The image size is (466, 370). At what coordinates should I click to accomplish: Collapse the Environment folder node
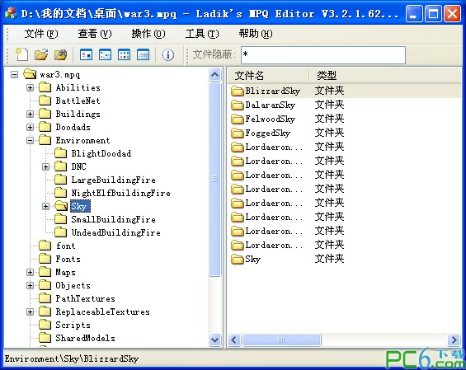point(30,140)
